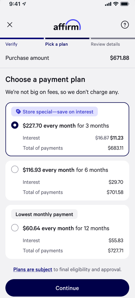Switch to the Review details step
The height and width of the screenshot is (298, 135).
point(105,44)
